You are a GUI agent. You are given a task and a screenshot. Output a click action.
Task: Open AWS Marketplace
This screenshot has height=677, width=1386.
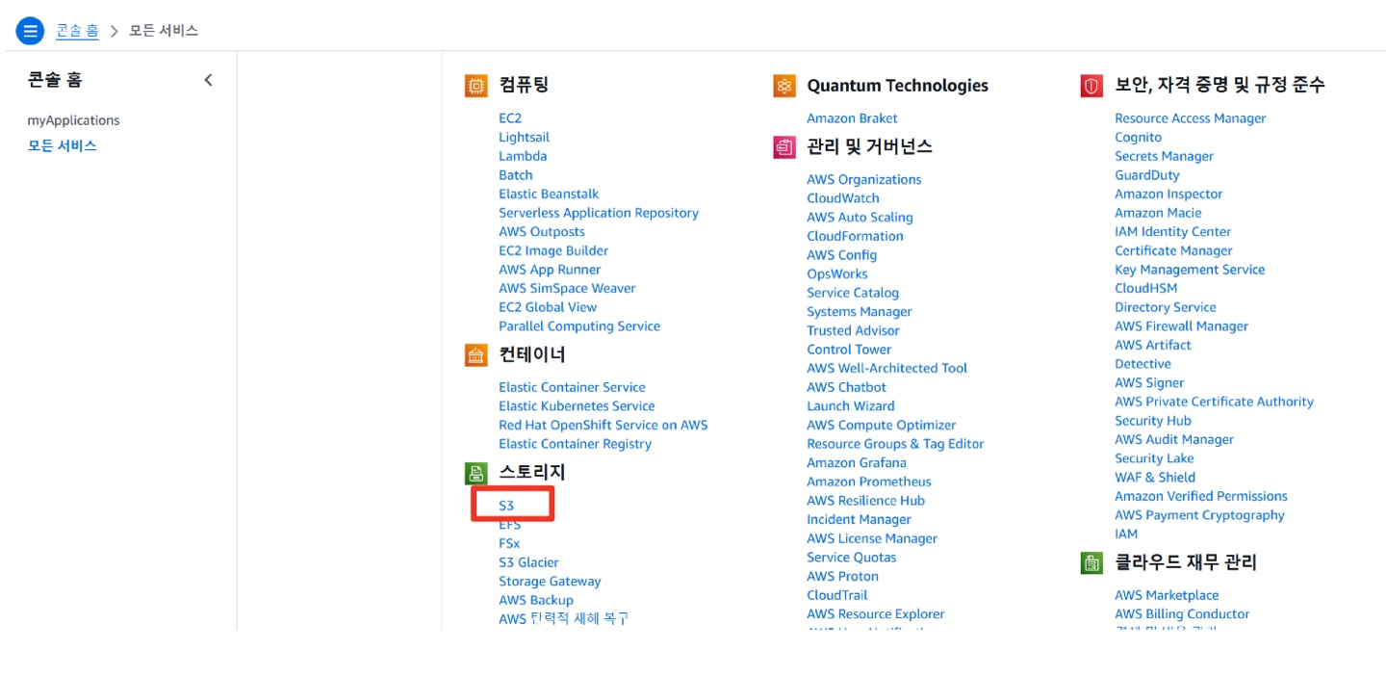pos(1167,595)
